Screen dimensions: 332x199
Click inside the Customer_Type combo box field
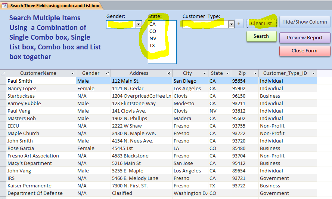(205, 24)
